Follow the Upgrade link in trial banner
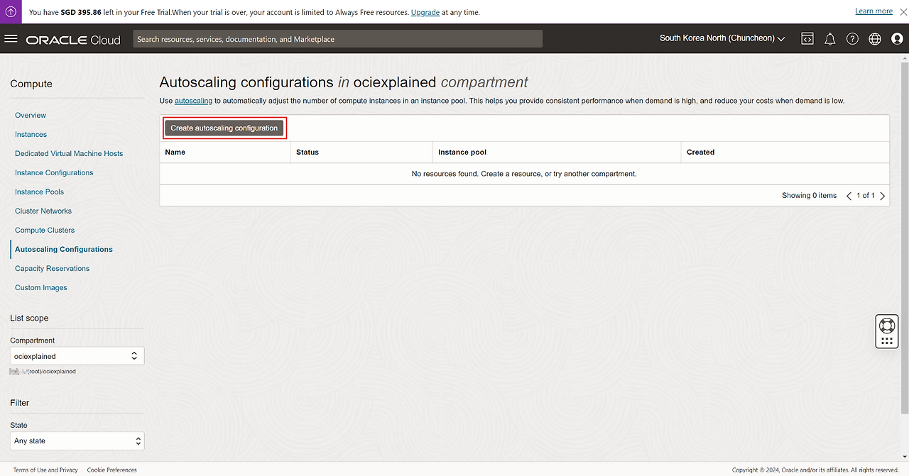Image resolution: width=909 pixels, height=476 pixels. pos(425,12)
